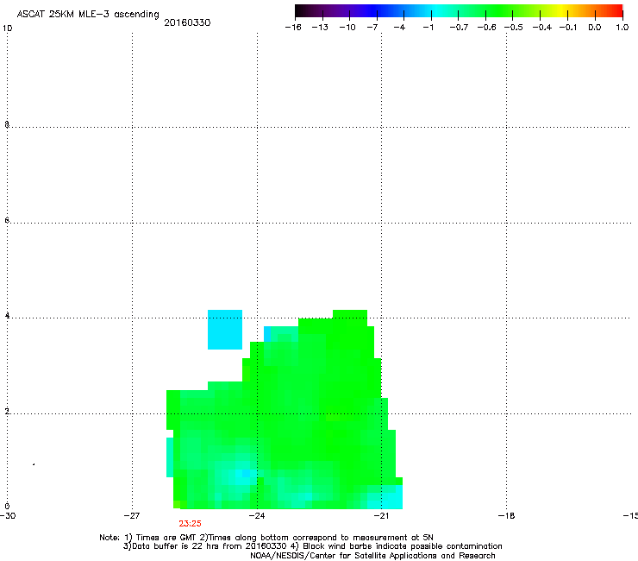
Task: Click the color bar label -16
Action: pos(293,28)
